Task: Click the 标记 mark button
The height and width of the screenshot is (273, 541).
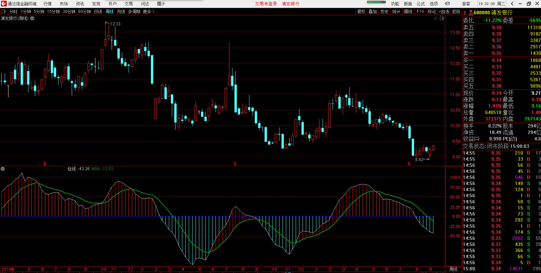Action: pos(432,12)
